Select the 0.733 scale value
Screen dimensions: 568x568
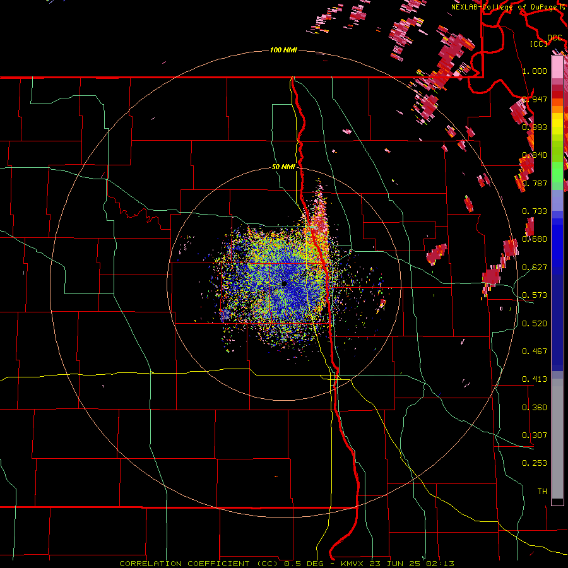tap(535, 211)
